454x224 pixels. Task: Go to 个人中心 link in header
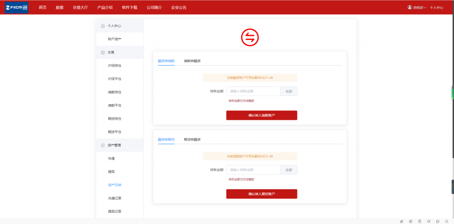pyautogui.click(x=436, y=8)
